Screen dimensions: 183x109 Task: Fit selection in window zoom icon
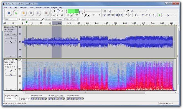(x=150, y=15)
